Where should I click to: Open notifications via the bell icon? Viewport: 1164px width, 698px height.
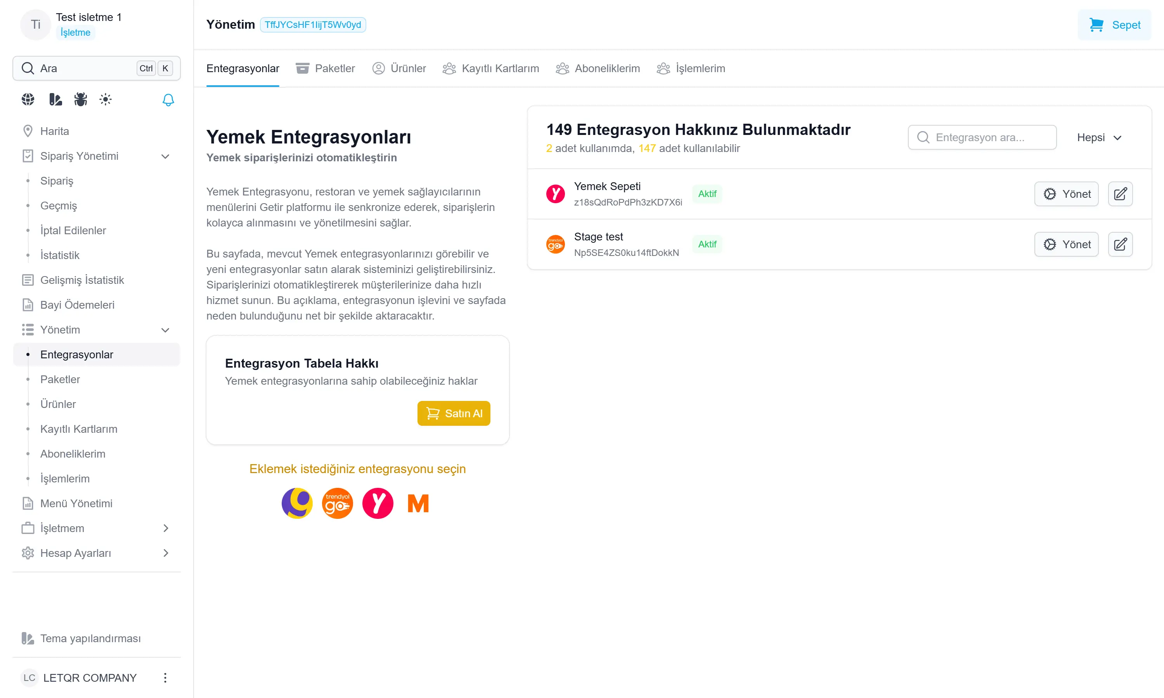click(x=168, y=100)
